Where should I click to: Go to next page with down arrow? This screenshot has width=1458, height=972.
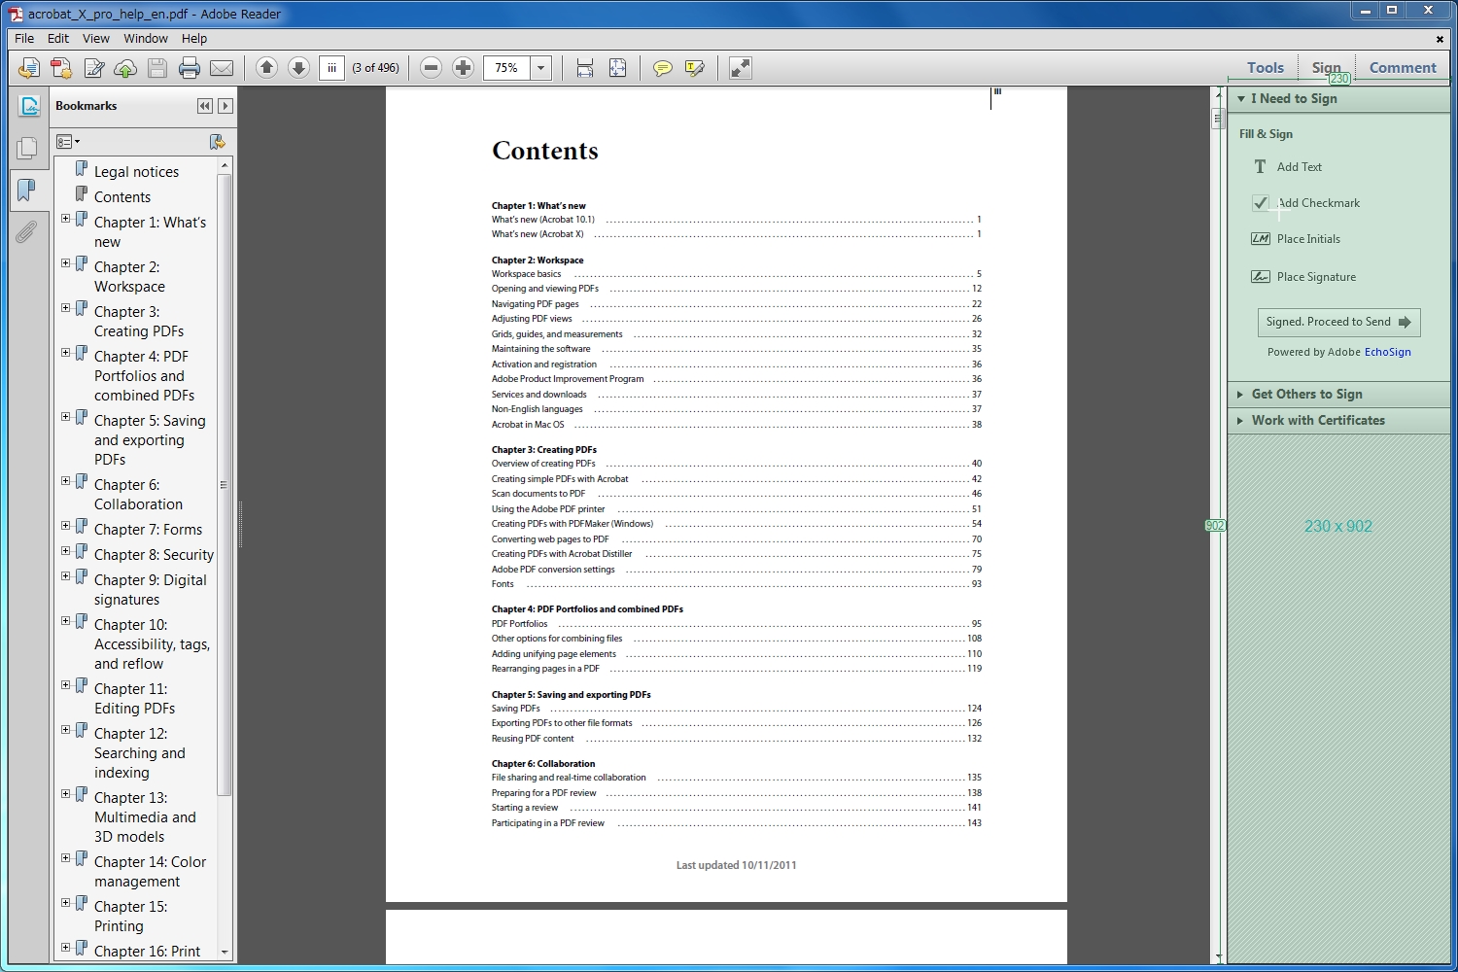(299, 68)
